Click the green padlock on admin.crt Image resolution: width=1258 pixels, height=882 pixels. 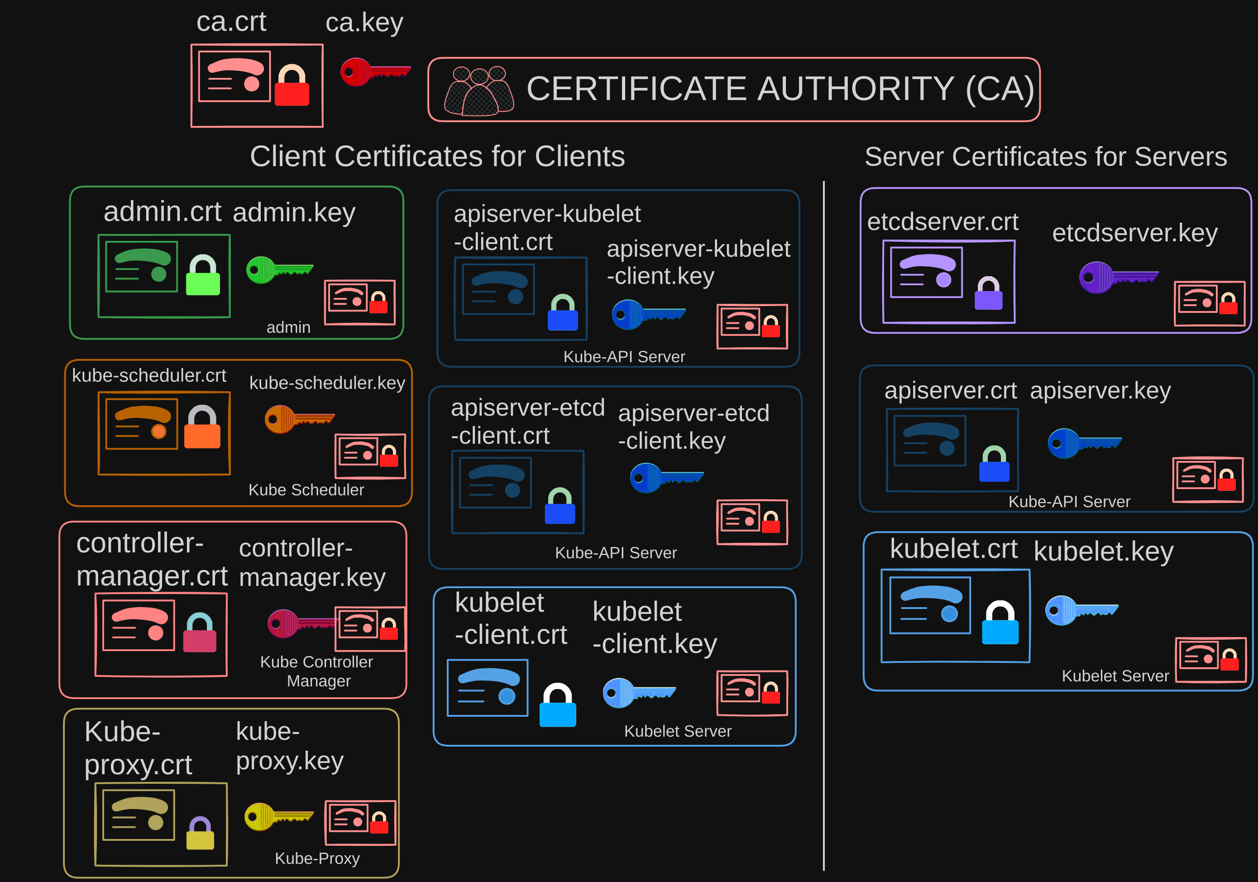click(203, 275)
